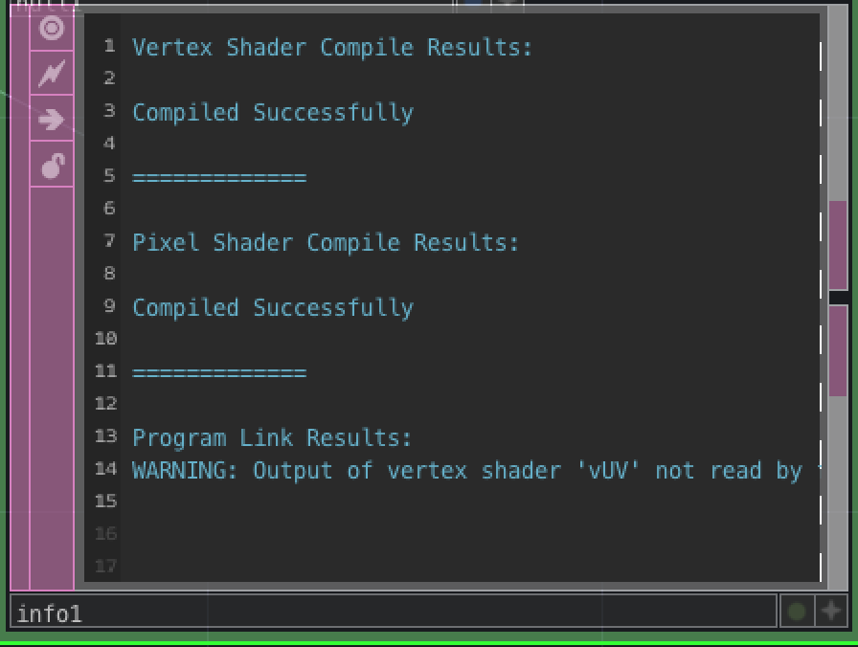Viewport: 858px width, 647px height.
Task: Click 'Compiled Successfully' on line 9
Action: (x=273, y=308)
